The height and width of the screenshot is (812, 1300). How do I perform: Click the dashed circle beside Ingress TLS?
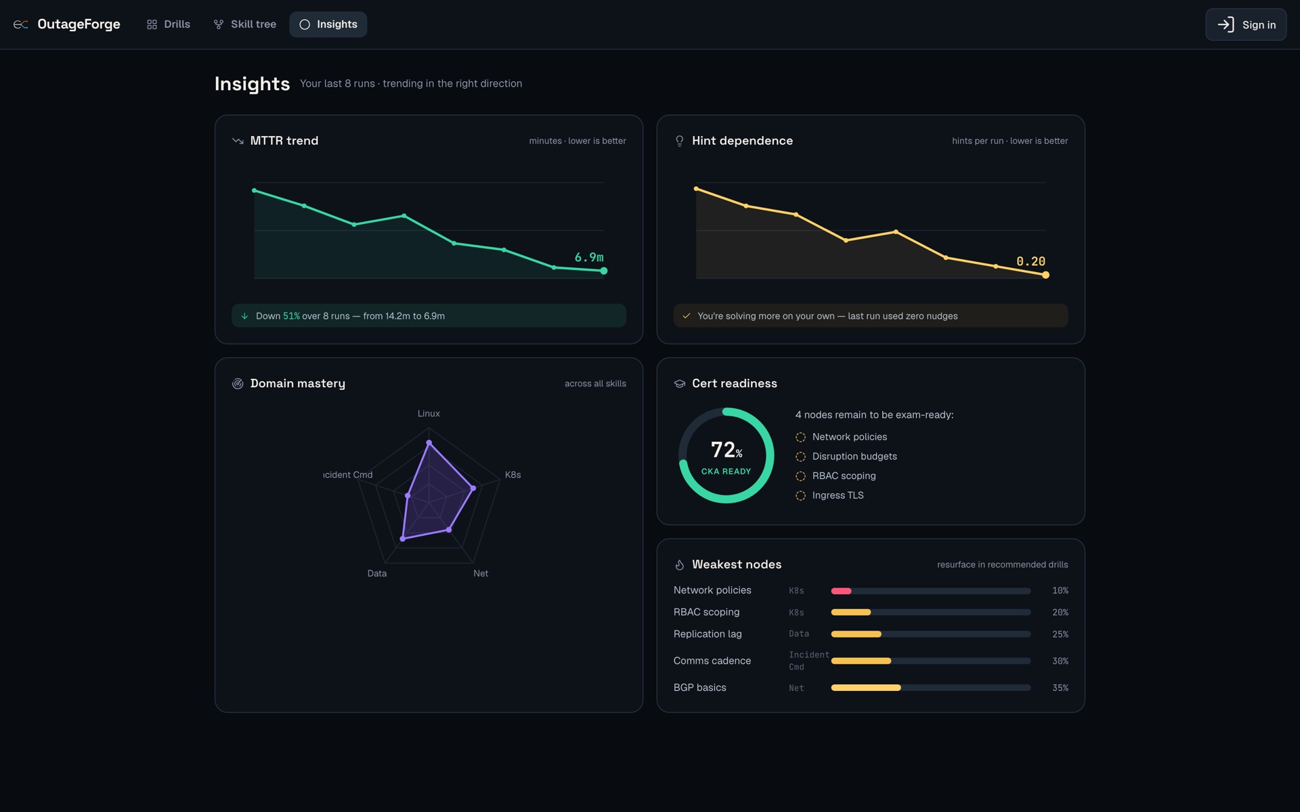[x=800, y=496]
